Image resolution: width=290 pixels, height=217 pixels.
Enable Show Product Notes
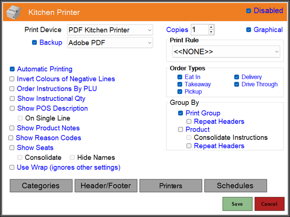click(x=12, y=128)
